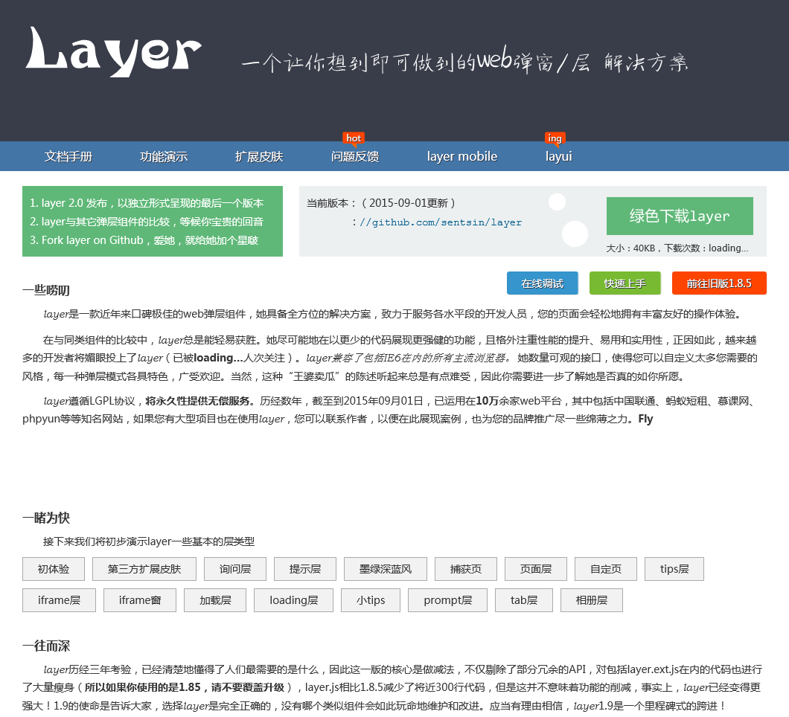Run the 提示层 demo button
The width and height of the screenshot is (789, 717).
point(305,569)
